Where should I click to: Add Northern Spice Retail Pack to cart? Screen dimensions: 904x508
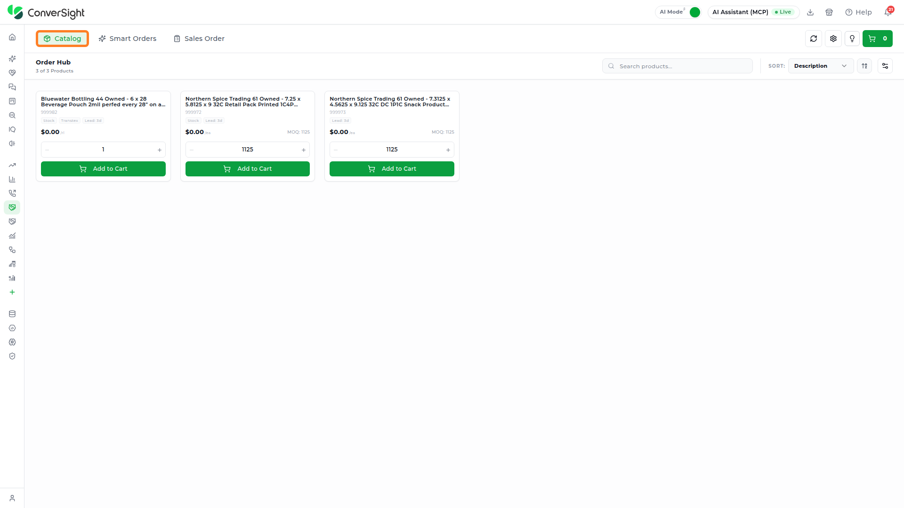click(x=248, y=169)
